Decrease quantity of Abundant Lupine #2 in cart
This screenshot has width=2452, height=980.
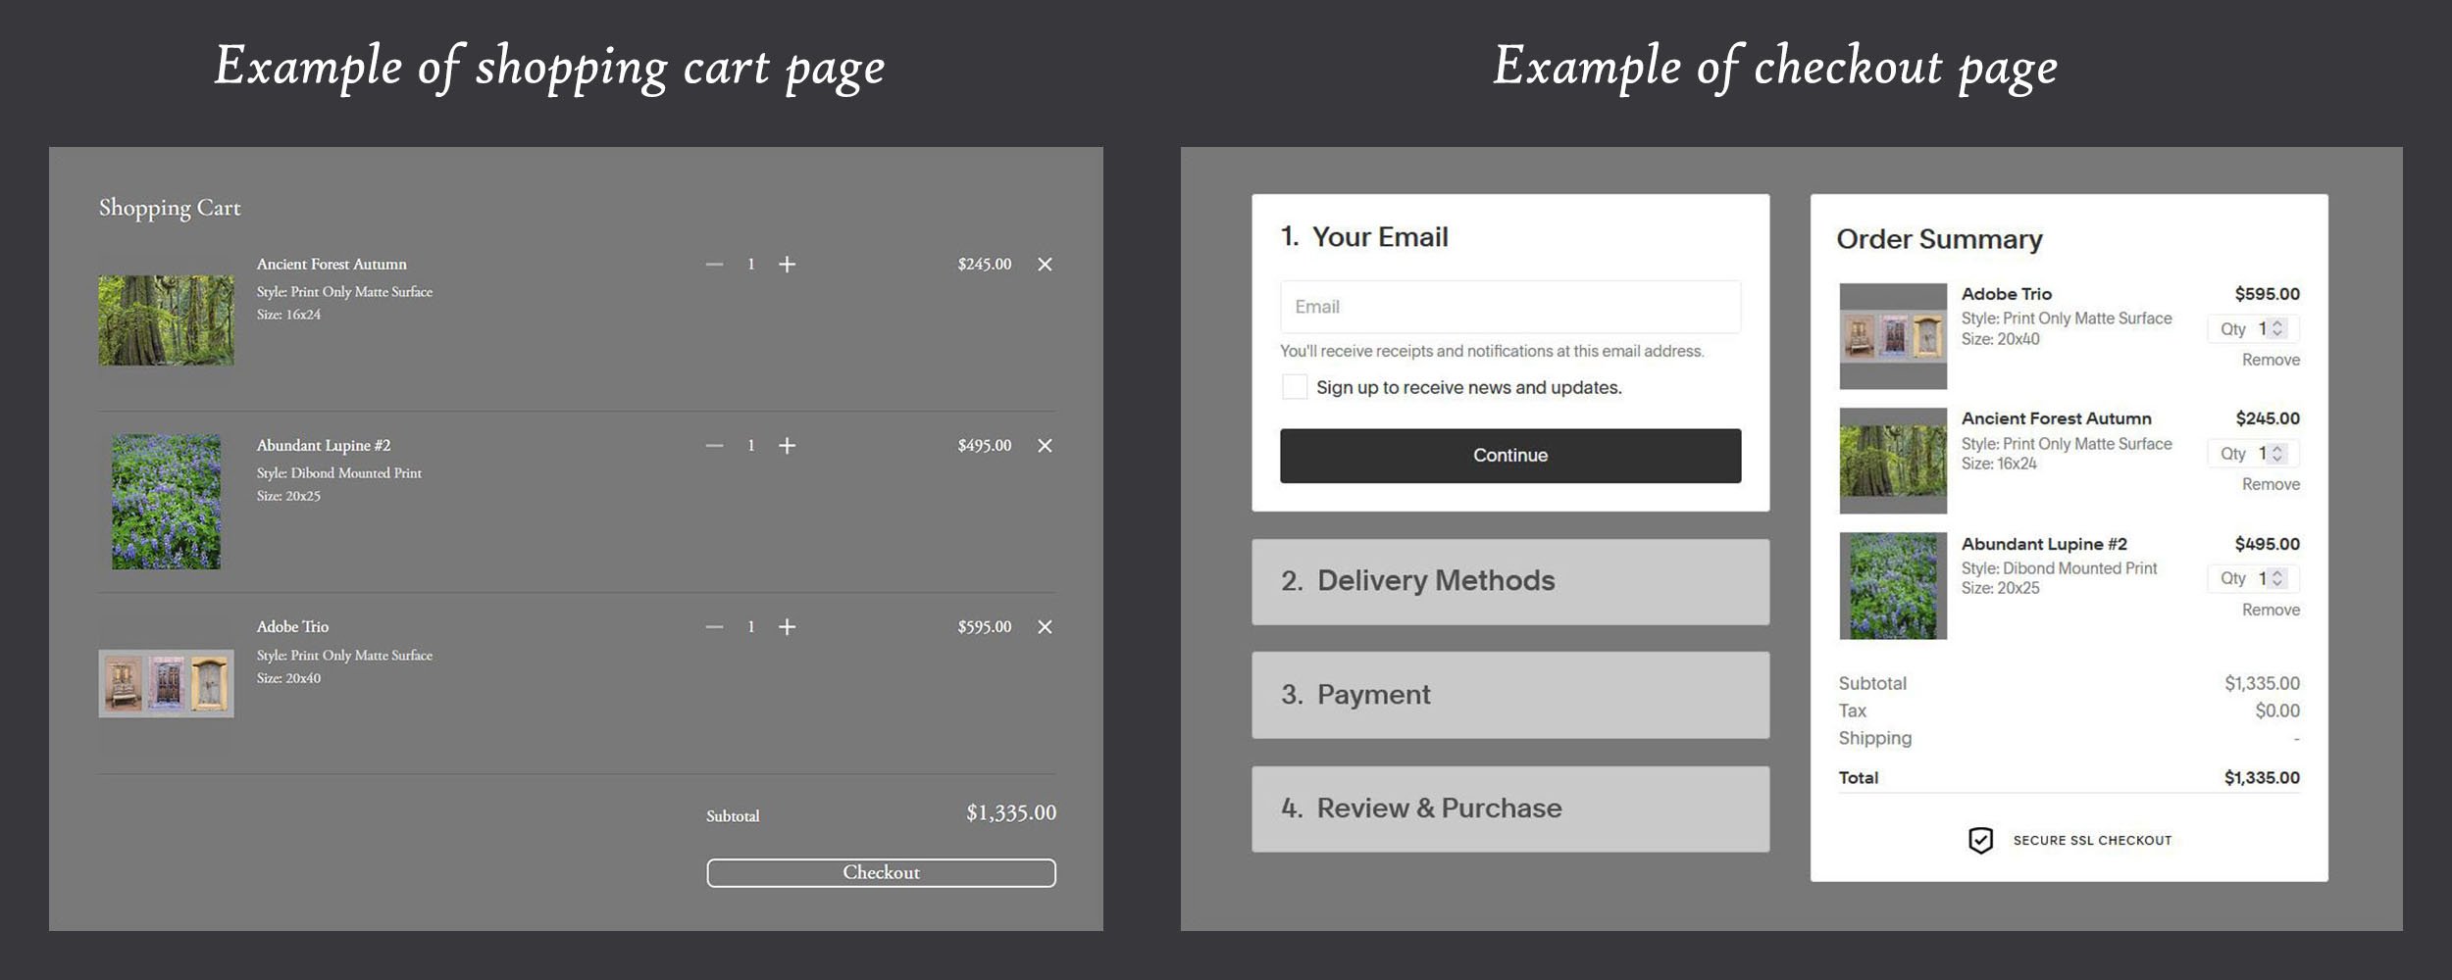point(714,446)
